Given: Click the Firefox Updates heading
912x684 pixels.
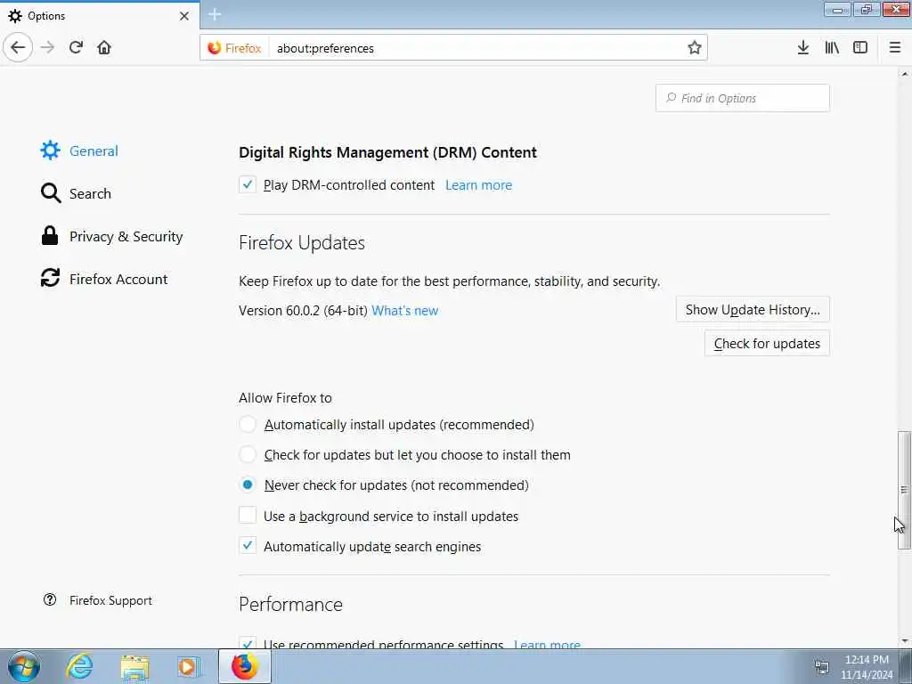Looking at the screenshot, I should (302, 242).
